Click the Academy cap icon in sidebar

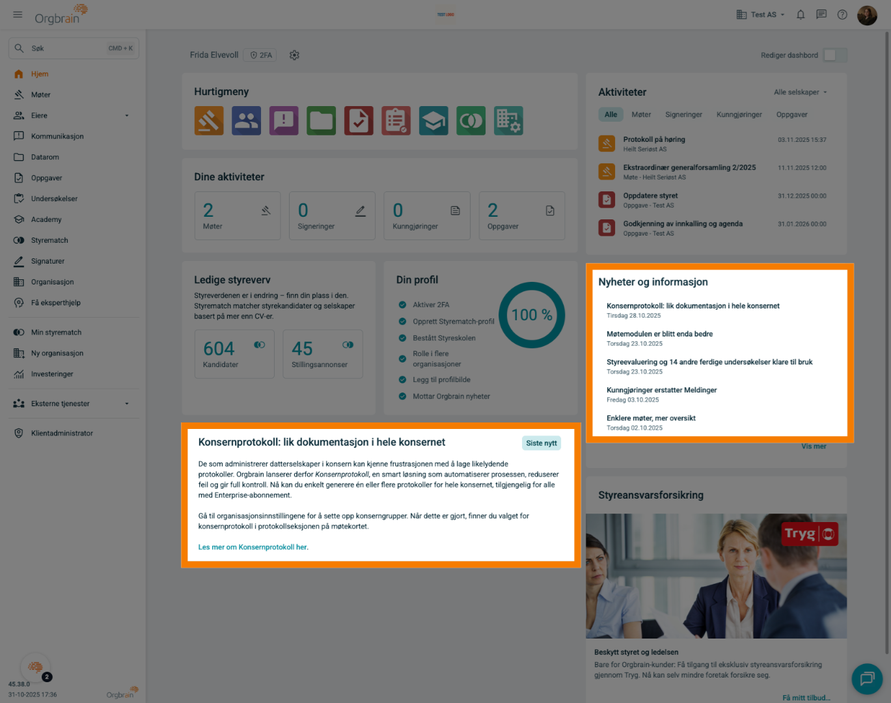19,219
